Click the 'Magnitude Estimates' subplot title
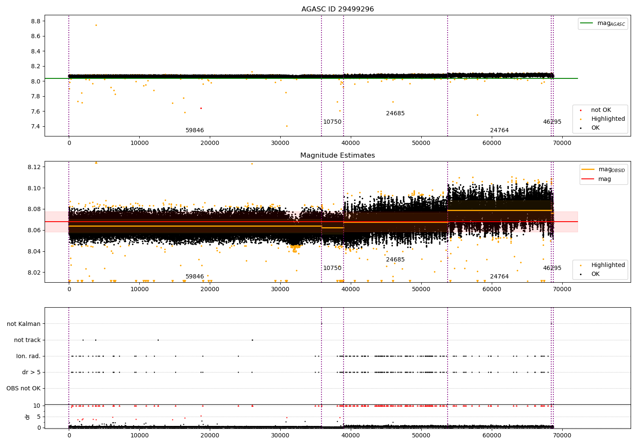The height and width of the screenshot is (445, 637). click(338, 156)
